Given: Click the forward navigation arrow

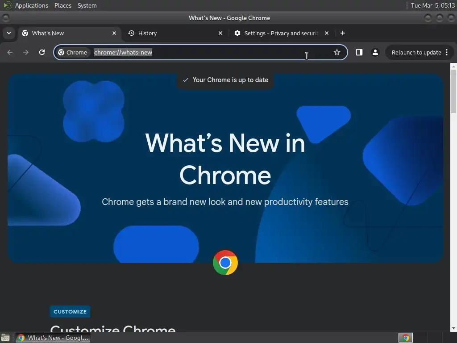Looking at the screenshot, I should pyautogui.click(x=25, y=52).
